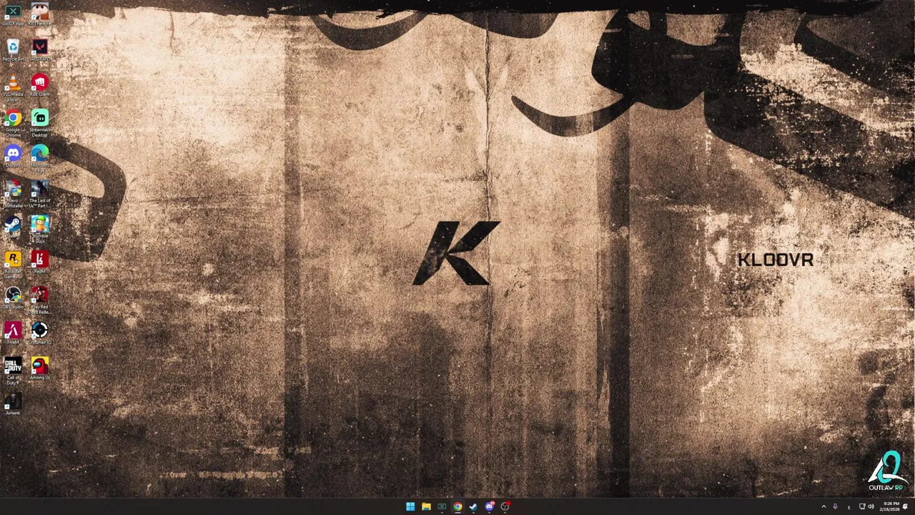
Task: Select the Rockstar Games launcher shortcut
Action: click(x=13, y=265)
